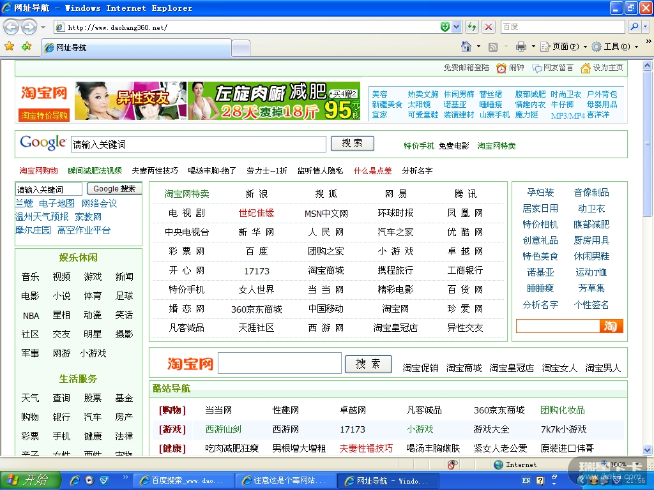This screenshot has height=490, width=654.
Task: Open the Favorites Center star icon
Action: [9, 47]
